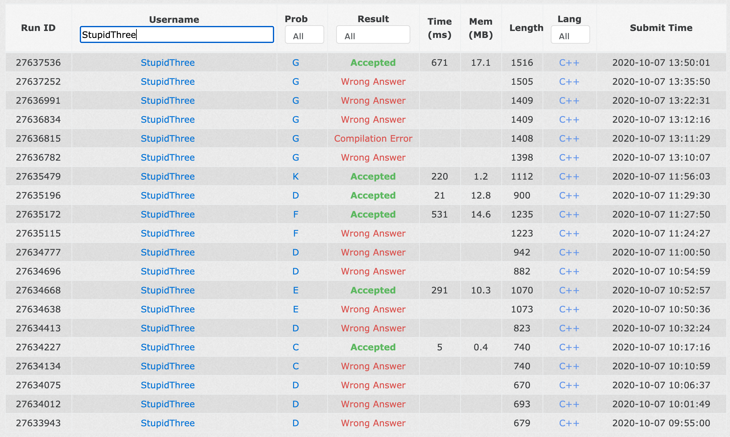Click StupidThree username in run 27635196
The width and height of the screenshot is (730, 437).
point(167,195)
